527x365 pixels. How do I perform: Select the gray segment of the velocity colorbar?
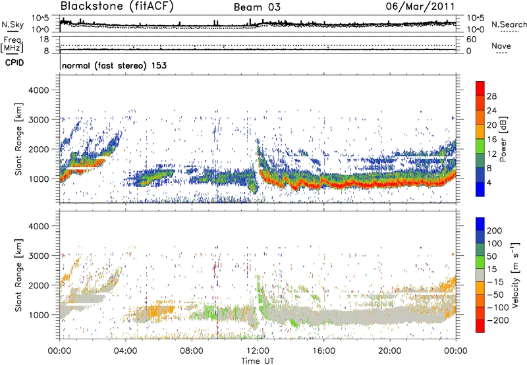[480, 275]
